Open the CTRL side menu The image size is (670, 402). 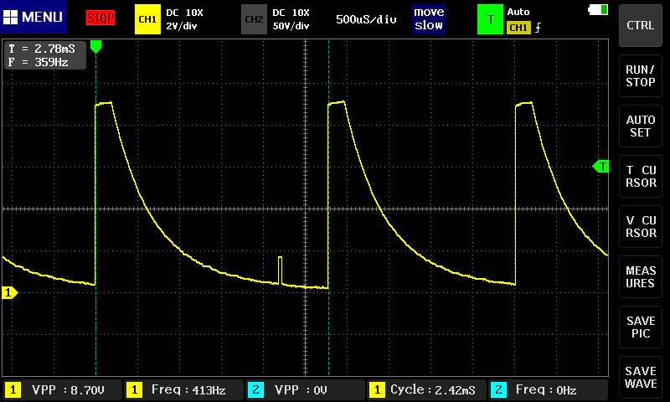pos(640,26)
